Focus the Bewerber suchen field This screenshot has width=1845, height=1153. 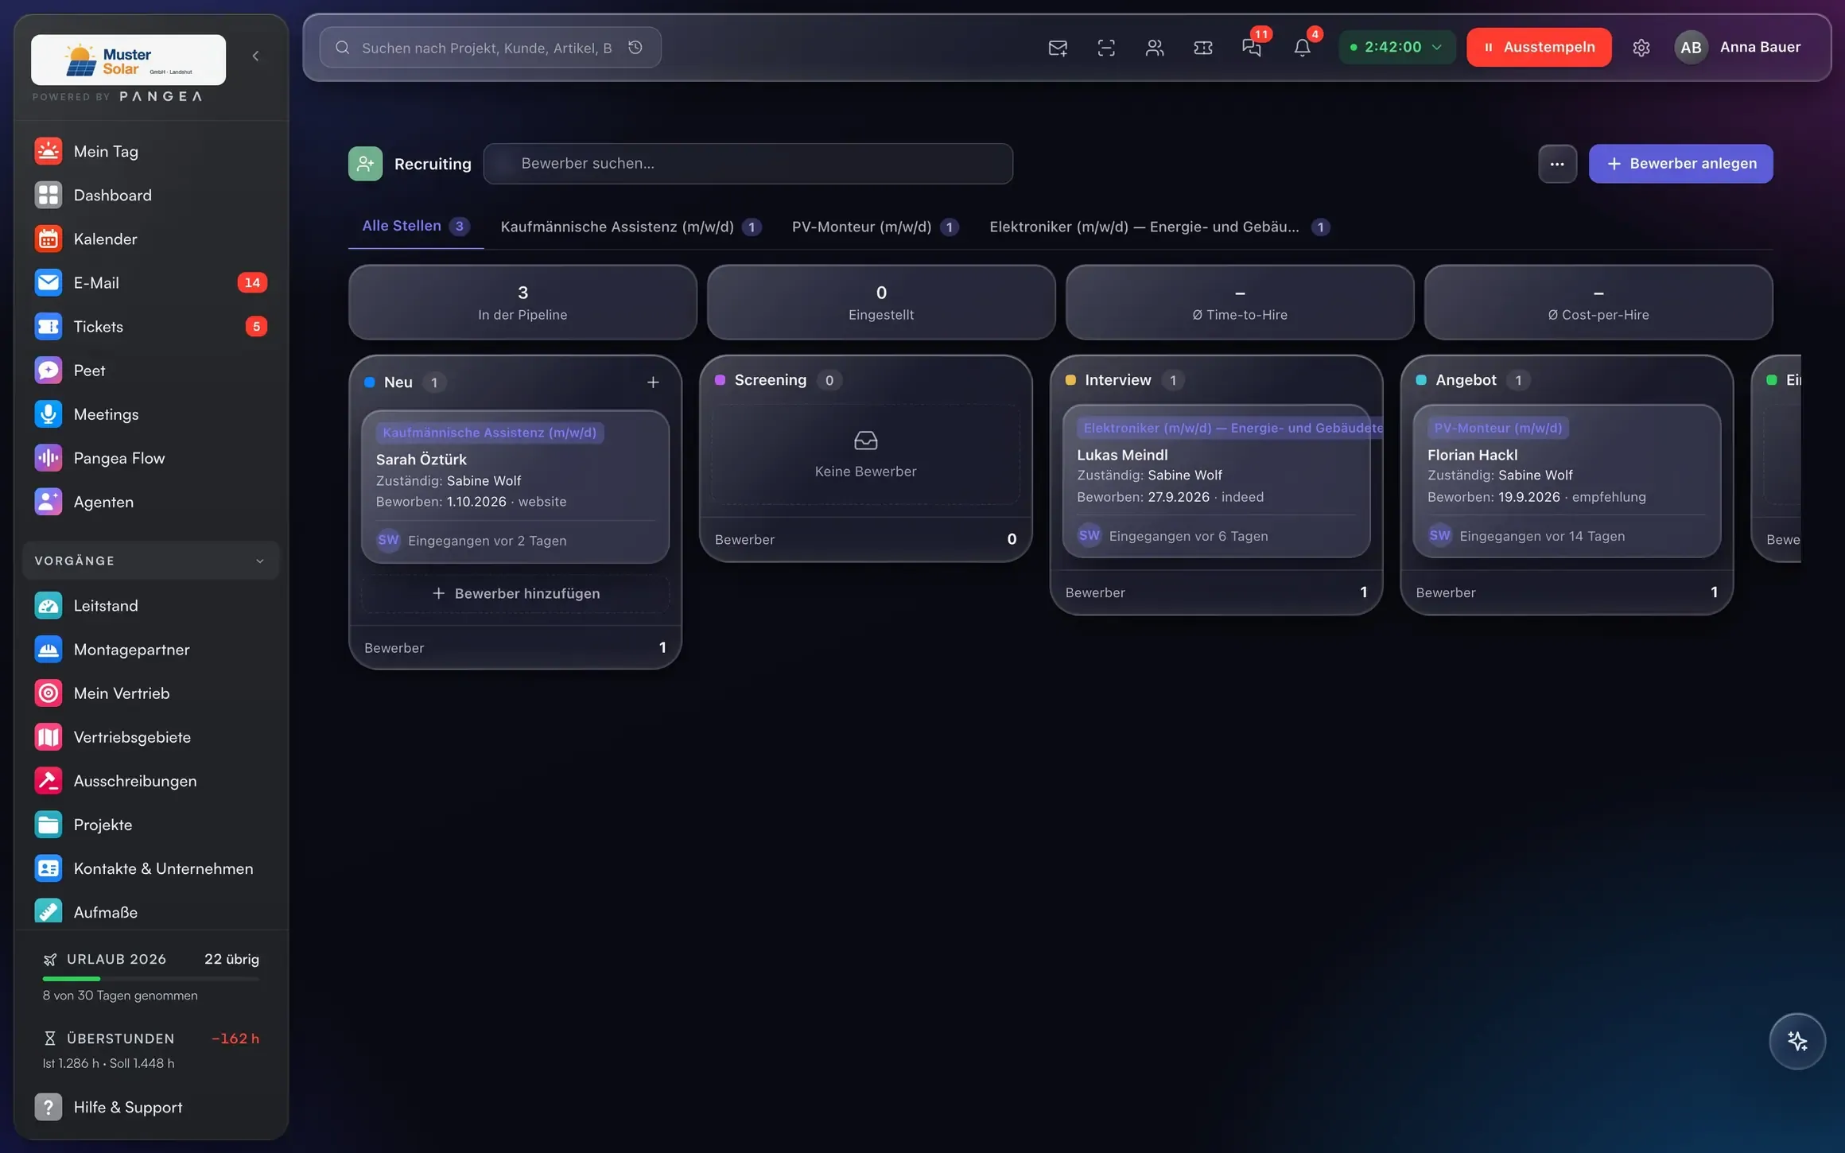point(748,164)
